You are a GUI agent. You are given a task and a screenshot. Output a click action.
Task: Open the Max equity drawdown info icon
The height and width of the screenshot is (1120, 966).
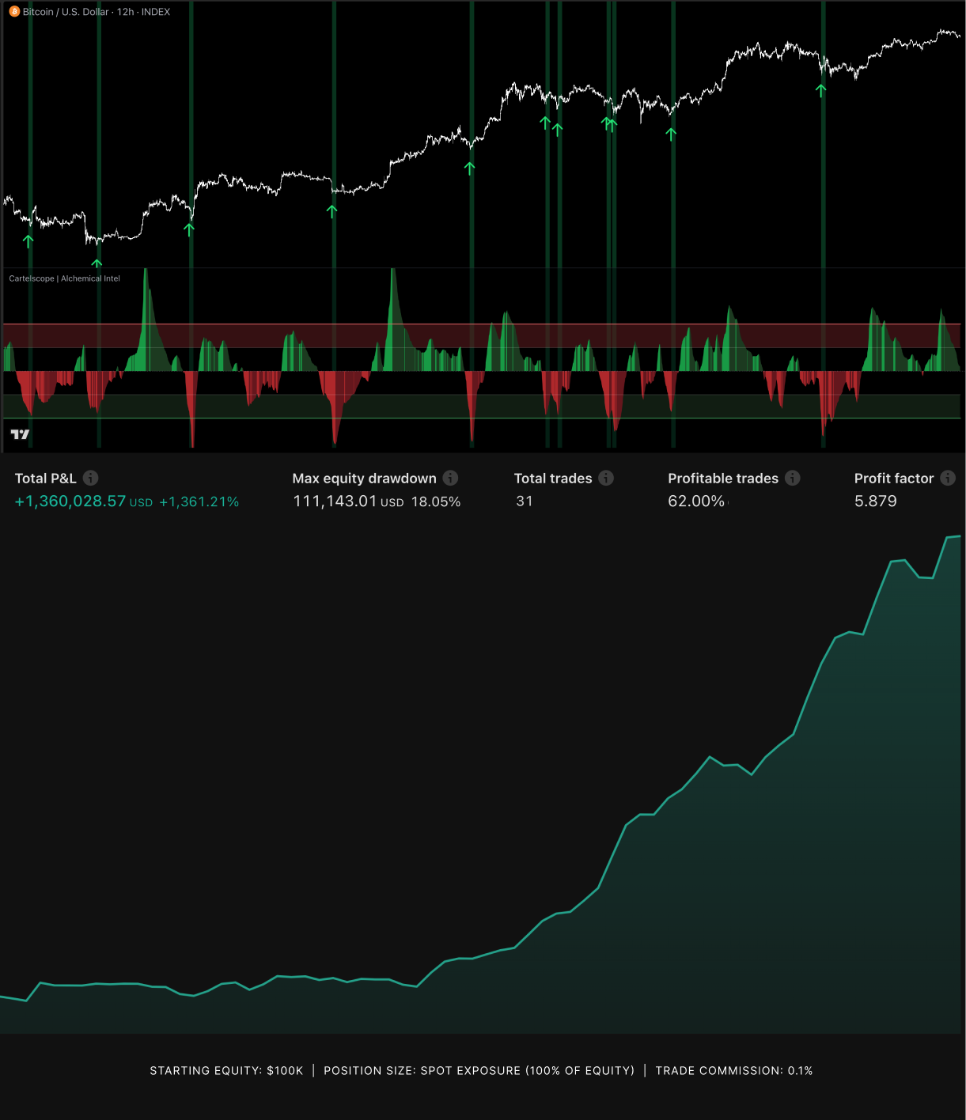point(450,478)
